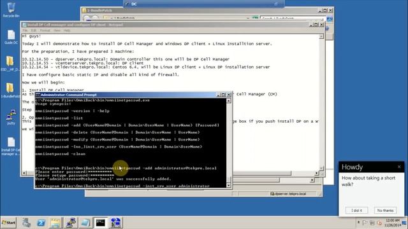The height and width of the screenshot is (229, 408).
Task: Switch to the Notepad taskbar item
Action: click(85, 223)
